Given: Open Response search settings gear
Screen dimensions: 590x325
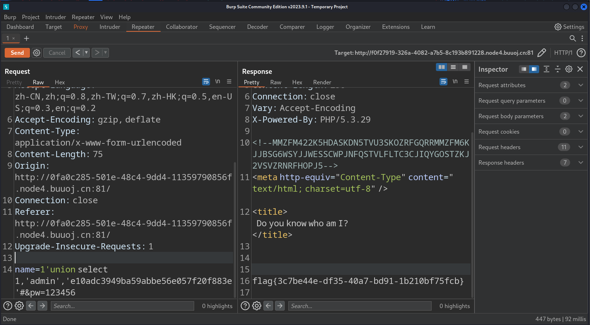Looking at the screenshot, I should [257, 306].
